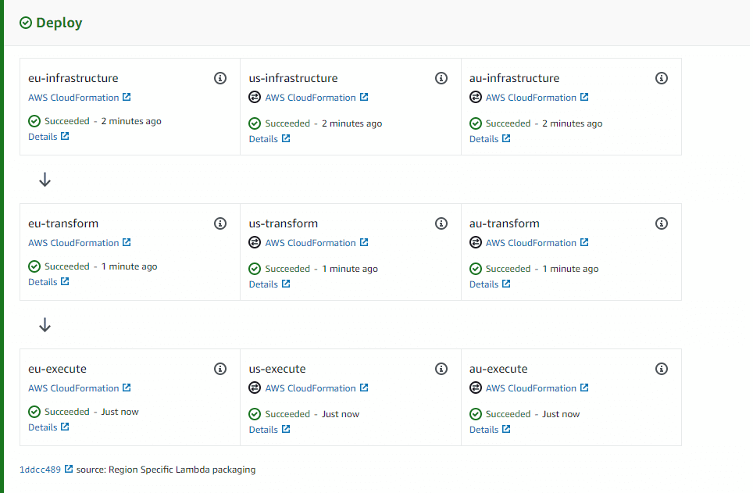Click the info icon for us-infrastructure
Screen dimensions: 753x493
(x=441, y=78)
